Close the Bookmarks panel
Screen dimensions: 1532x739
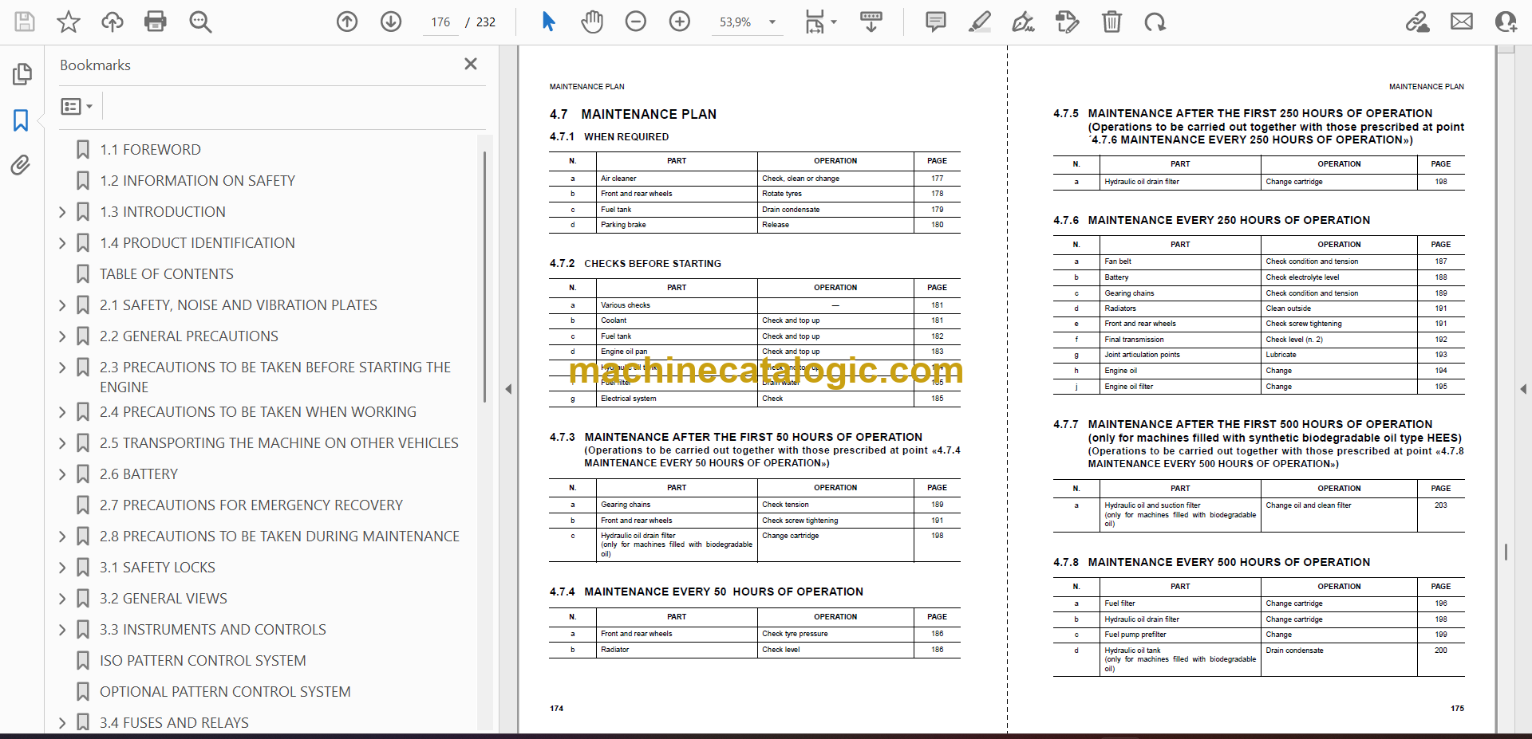[x=471, y=64]
